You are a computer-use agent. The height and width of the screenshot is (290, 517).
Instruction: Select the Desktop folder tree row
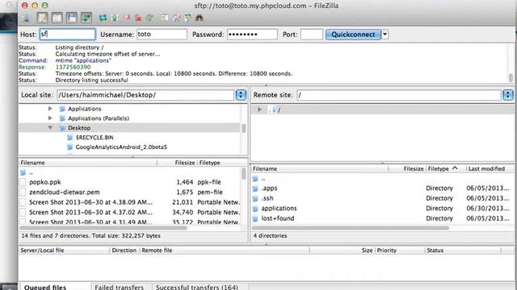point(129,128)
